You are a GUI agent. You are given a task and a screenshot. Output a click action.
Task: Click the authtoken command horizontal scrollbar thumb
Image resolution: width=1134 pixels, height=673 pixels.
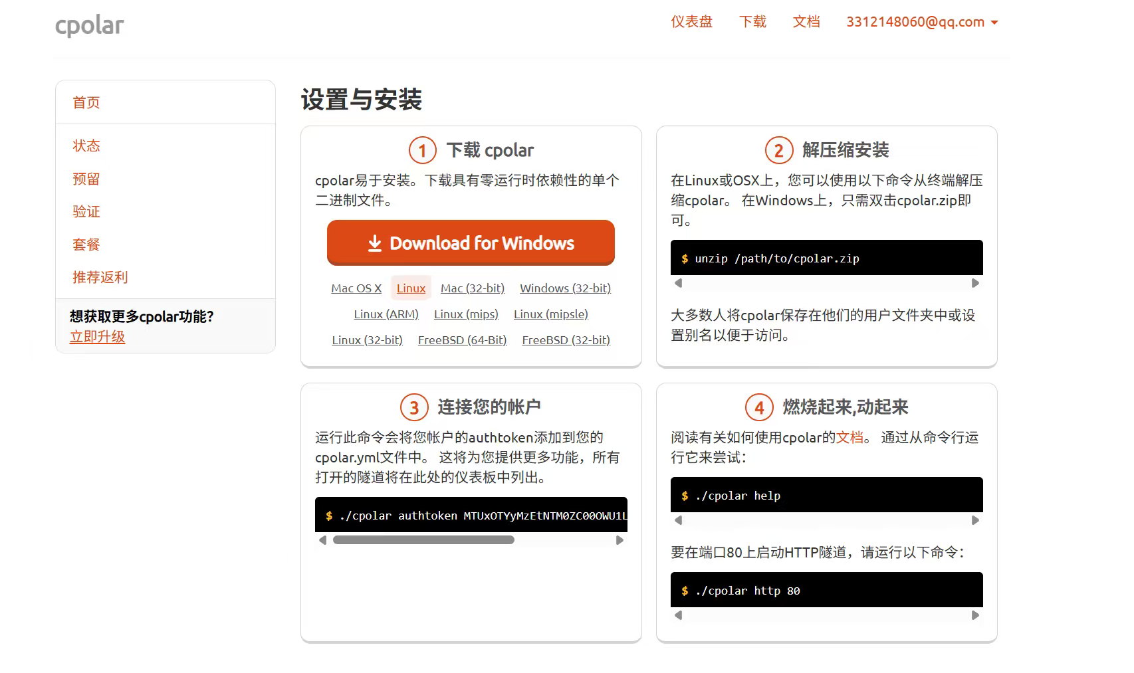pyautogui.click(x=423, y=540)
